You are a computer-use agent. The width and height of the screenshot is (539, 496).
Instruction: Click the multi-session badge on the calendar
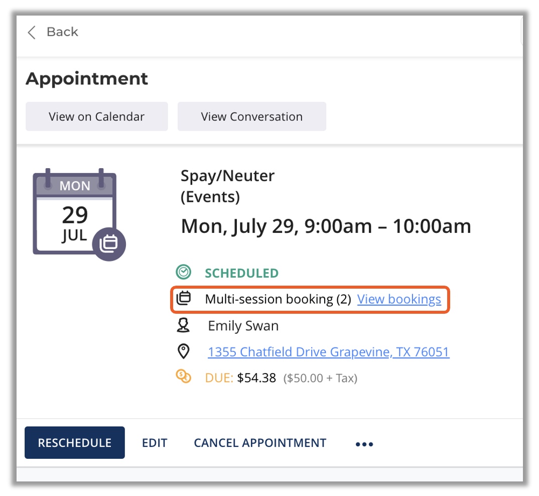pyautogui.click(x=109, y=244)
